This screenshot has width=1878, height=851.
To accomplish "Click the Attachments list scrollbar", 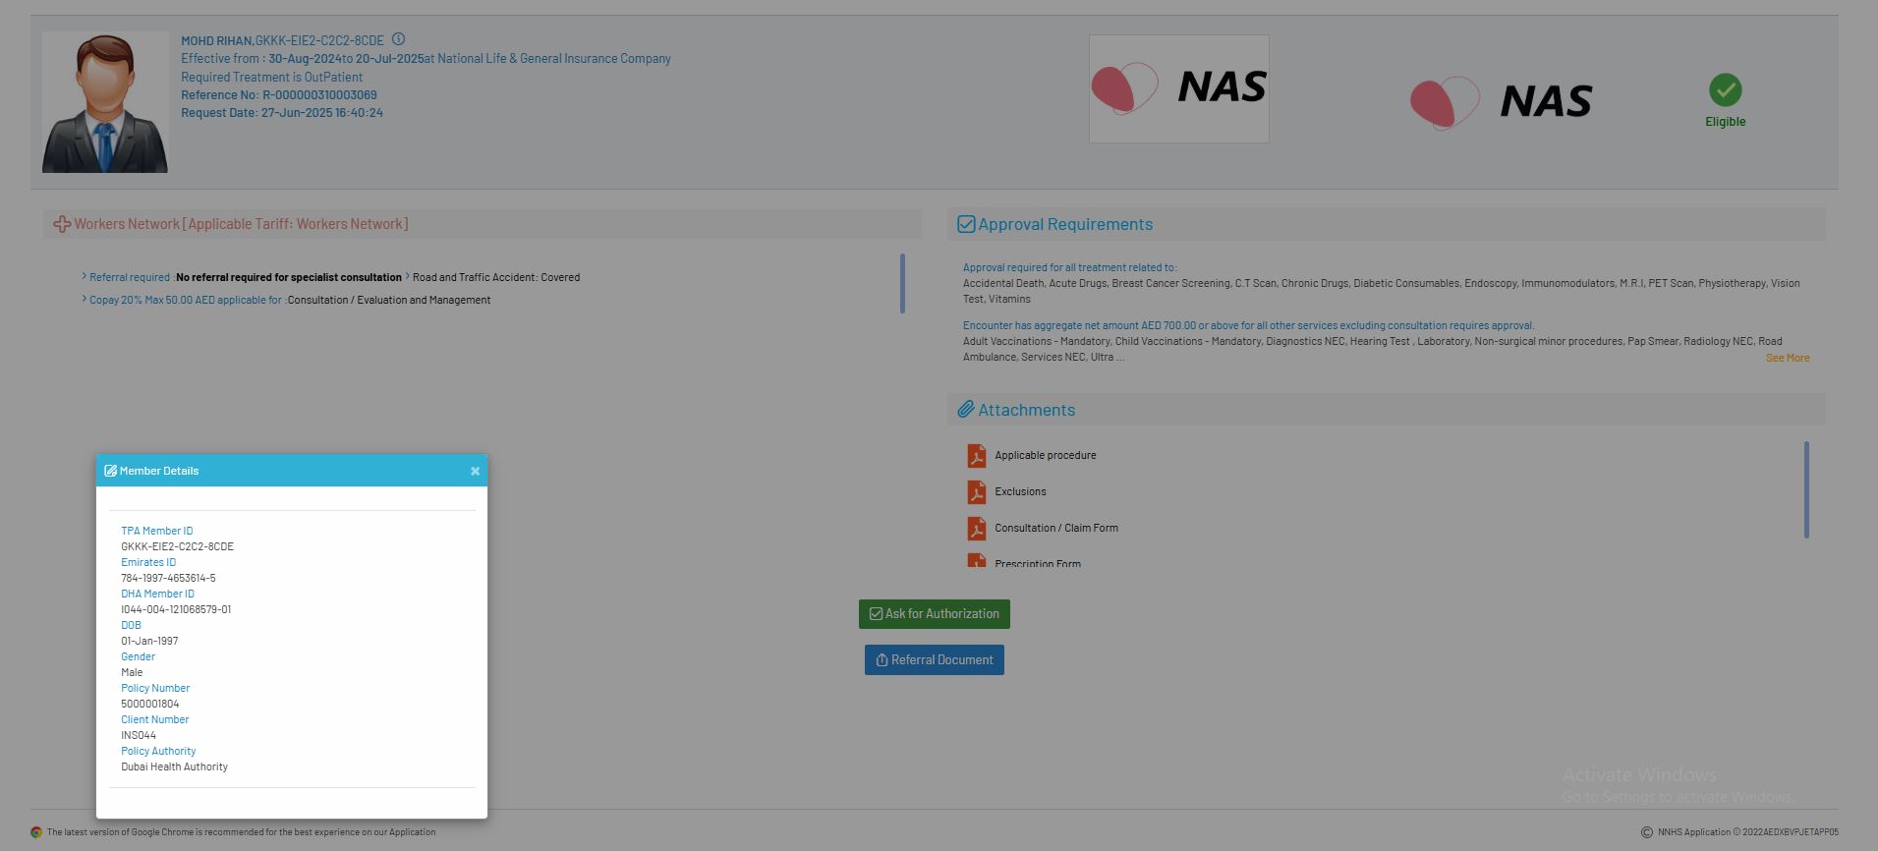I will 1805,489.
